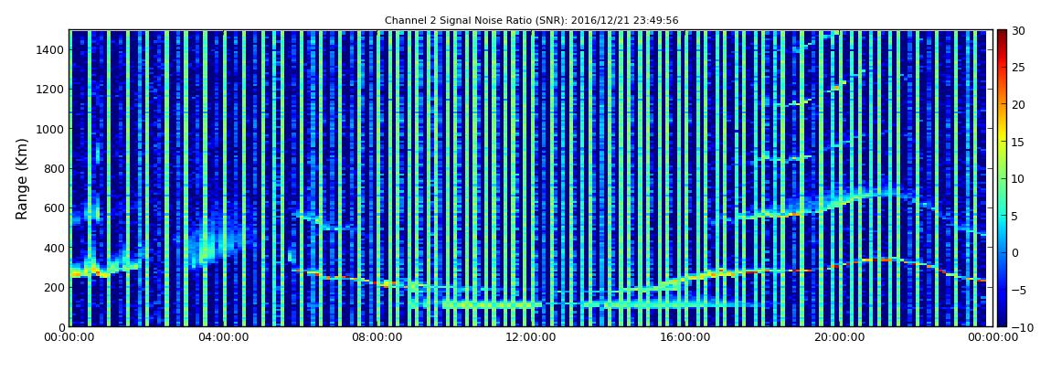Viewport: 1051px width, 372px height.
Task: Click the 600 tick on the range axis
Action: pyautogui.click(x=54, y=207)
